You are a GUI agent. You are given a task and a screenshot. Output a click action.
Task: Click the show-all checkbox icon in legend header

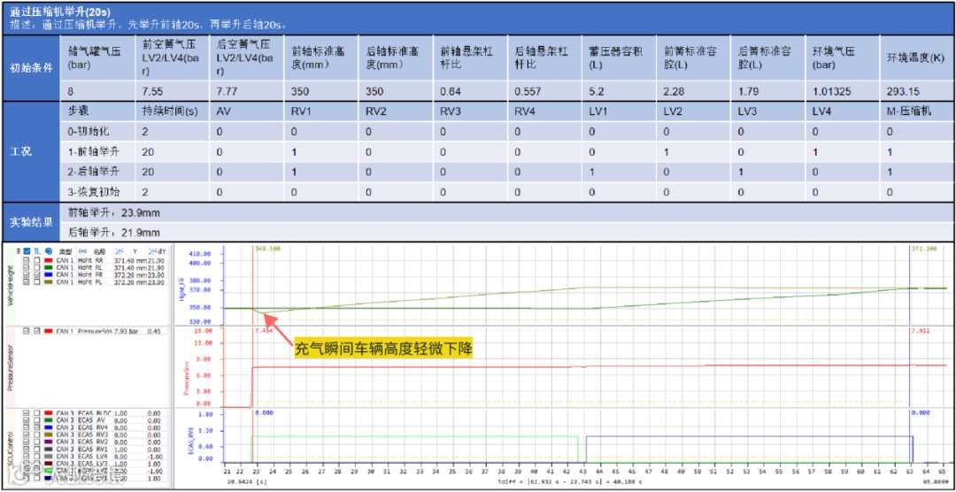27,251
